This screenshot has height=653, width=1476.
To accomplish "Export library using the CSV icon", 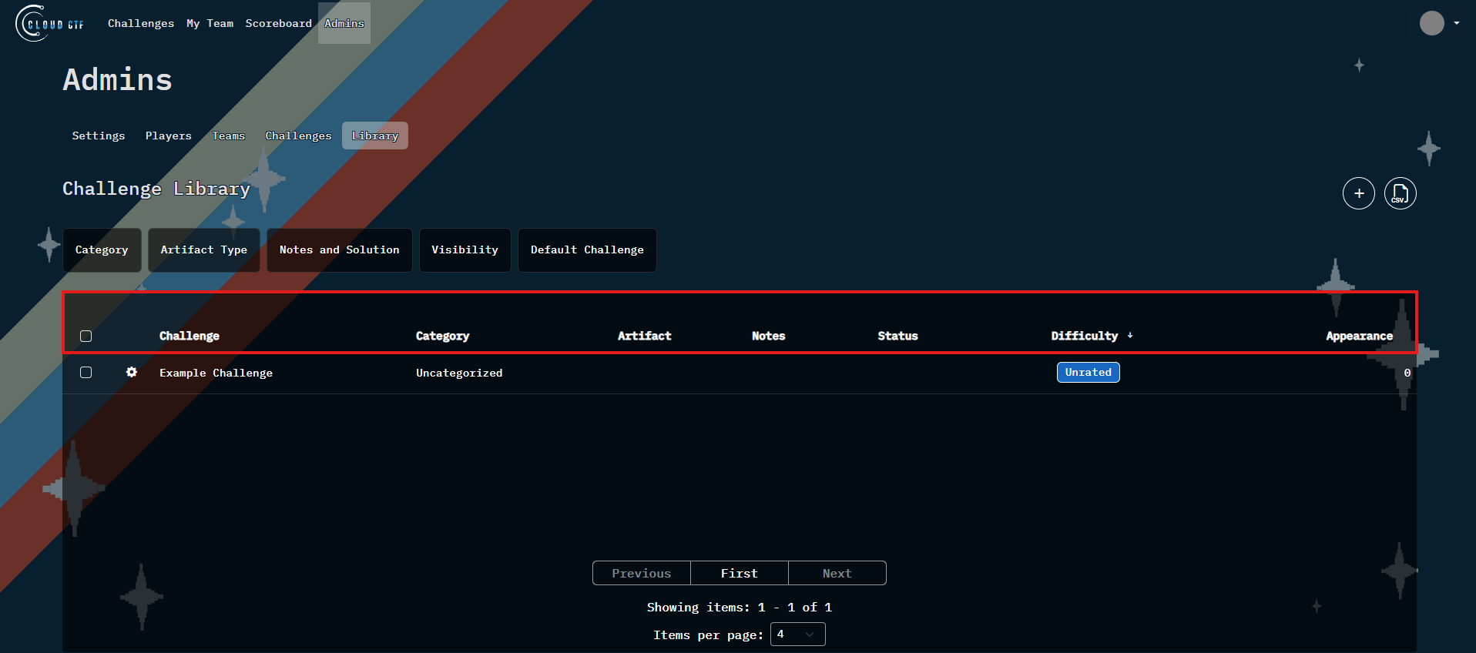I will pos(1400,193).
